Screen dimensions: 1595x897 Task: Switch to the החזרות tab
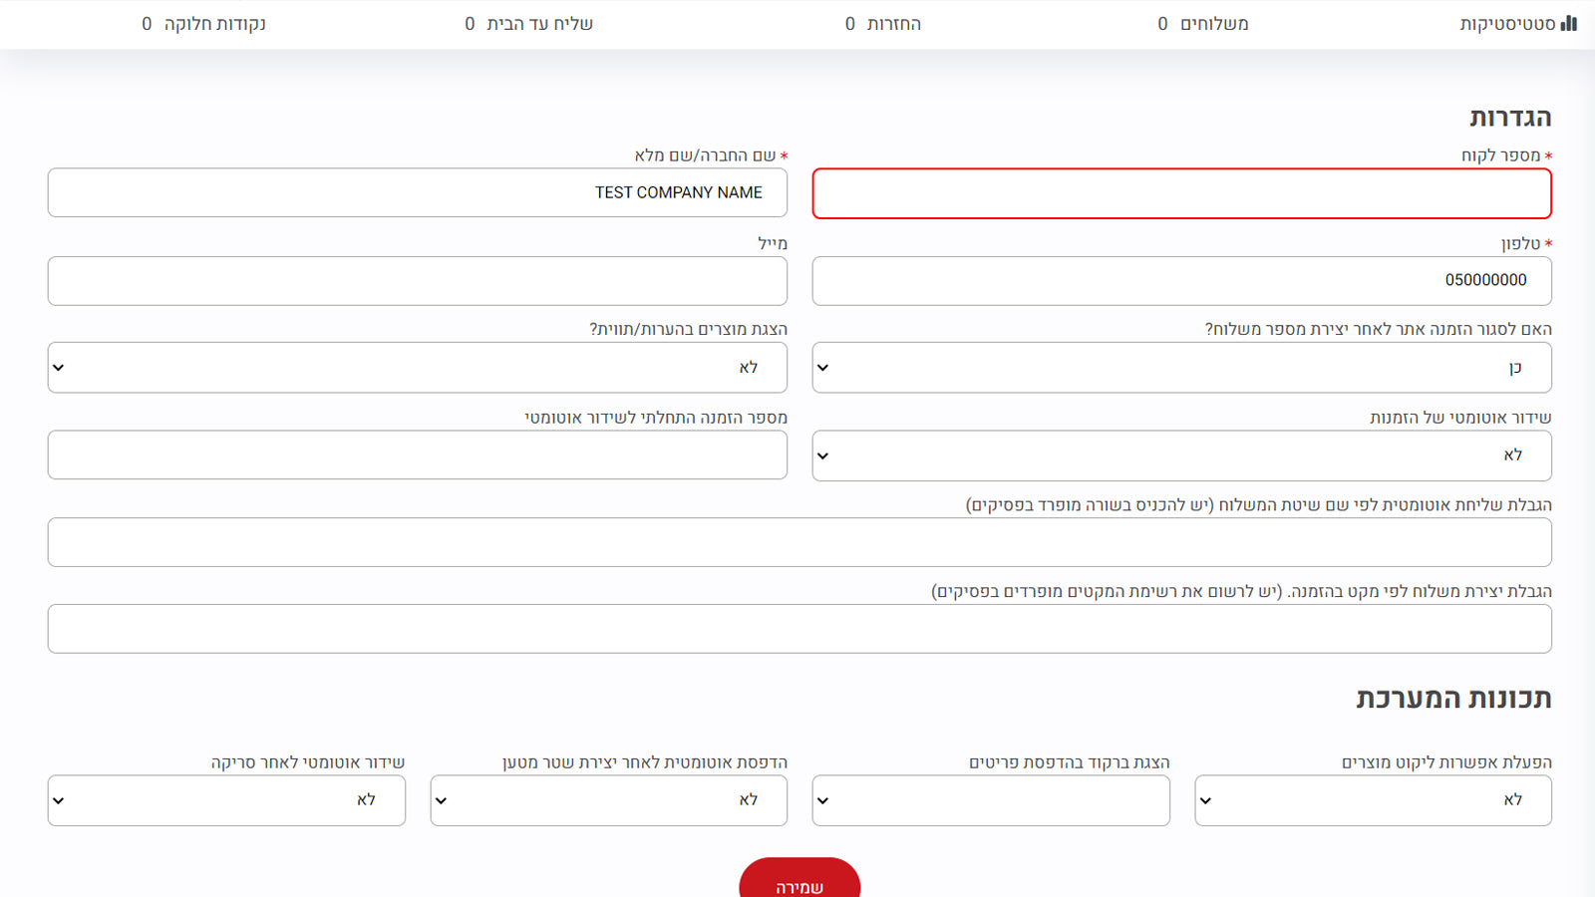pos(882,23)
